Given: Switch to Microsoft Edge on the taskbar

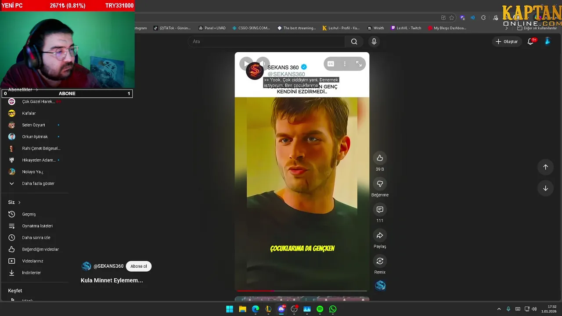Looking at the screenshot, I should pyautogui.click(x=256, y=309).
